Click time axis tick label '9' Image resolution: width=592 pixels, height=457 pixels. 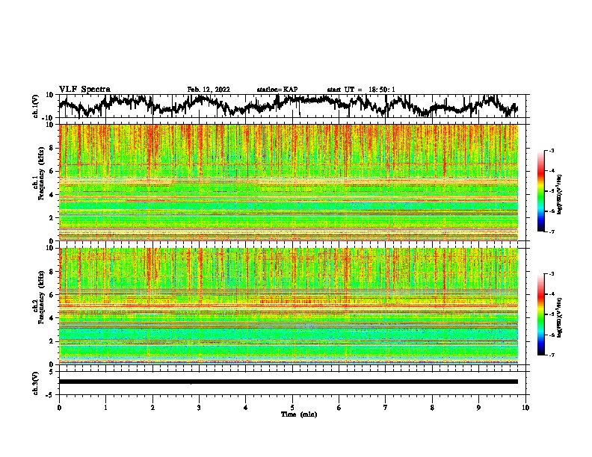(478, 408)
